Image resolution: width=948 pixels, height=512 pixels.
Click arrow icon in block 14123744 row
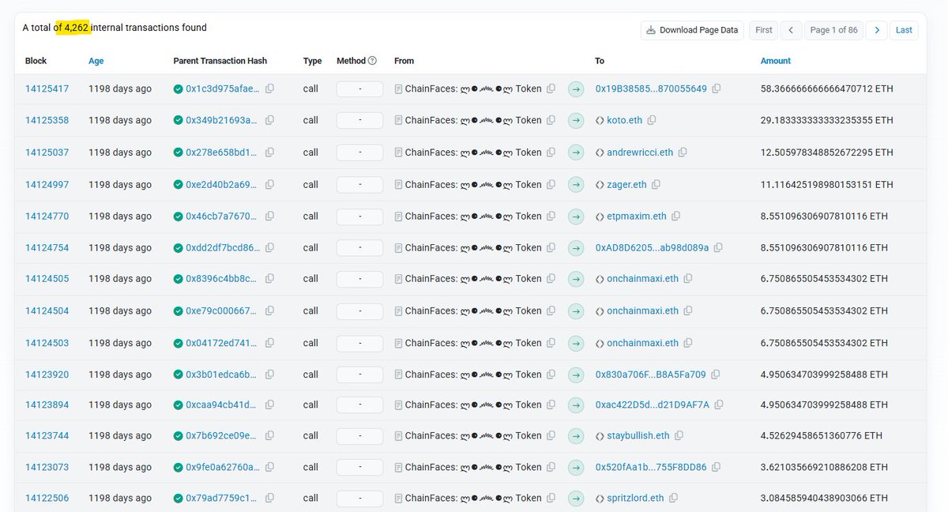tap(576, 435)
